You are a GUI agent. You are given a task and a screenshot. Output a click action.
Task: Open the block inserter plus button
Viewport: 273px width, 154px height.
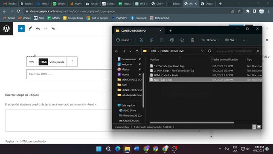(21, 29)
